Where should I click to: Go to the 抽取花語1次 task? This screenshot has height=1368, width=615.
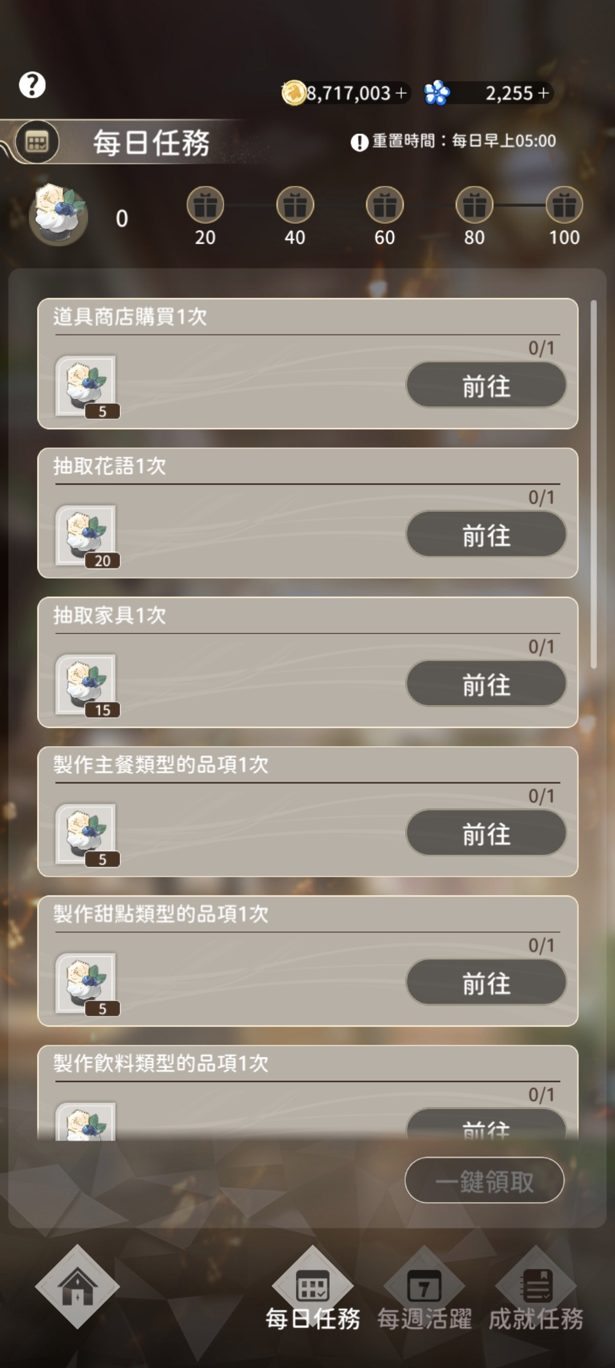(486, 534)
